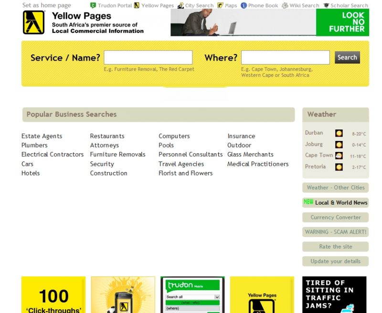382x313 pixels.
Task: Open Weather - Other Cities
Action: point(336,187)
